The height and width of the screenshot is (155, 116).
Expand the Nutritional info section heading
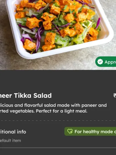pos(13,132)
